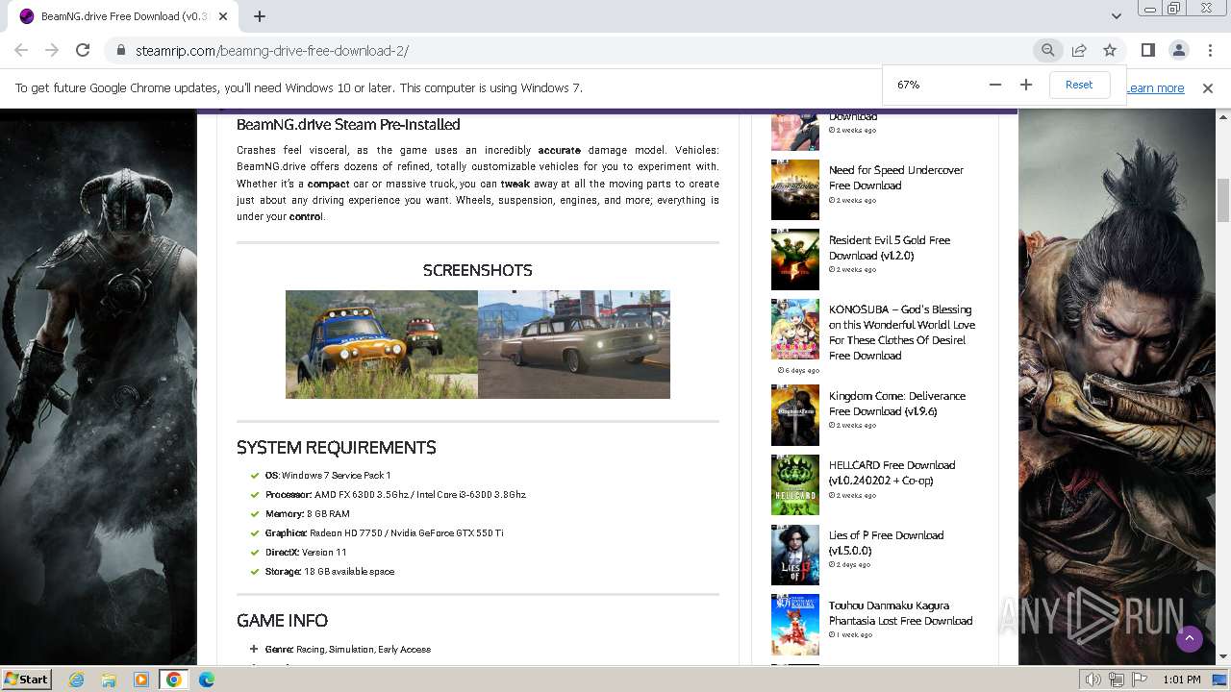
Task: Launch Internet Explorer from the taskbar
Action: 76,680
